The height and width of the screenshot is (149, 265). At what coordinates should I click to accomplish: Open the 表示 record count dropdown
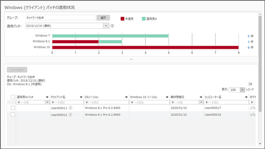242,90
